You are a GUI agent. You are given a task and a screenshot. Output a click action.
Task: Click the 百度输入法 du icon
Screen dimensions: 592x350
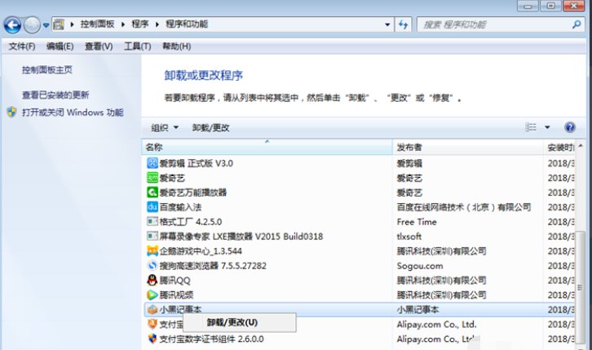click(152, 207)
